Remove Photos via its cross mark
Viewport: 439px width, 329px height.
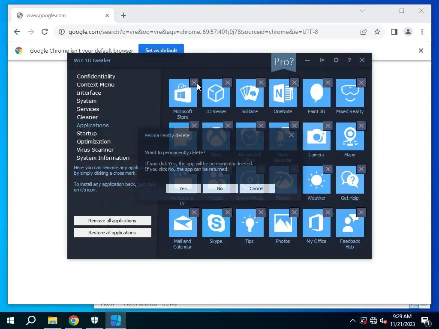[294, 212]
